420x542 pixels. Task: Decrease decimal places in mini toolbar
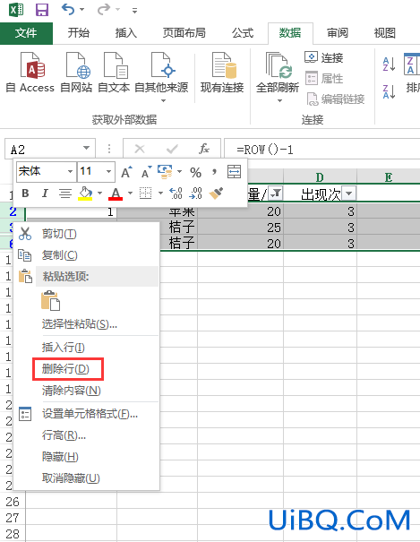point(196,194)
